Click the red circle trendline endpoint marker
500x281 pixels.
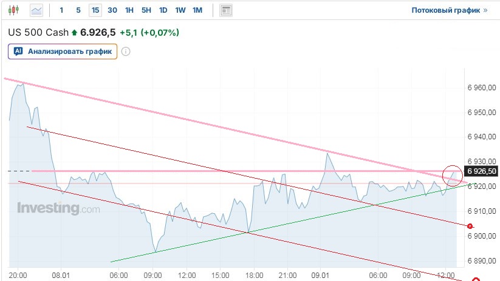(470, 225)
